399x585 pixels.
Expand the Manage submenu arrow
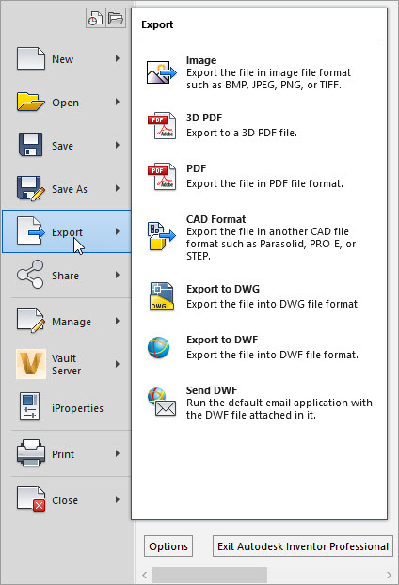[x=118, y=321]
